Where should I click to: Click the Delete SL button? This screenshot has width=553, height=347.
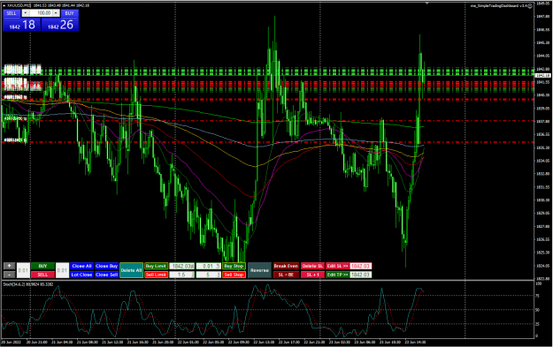tap(312, 266)
